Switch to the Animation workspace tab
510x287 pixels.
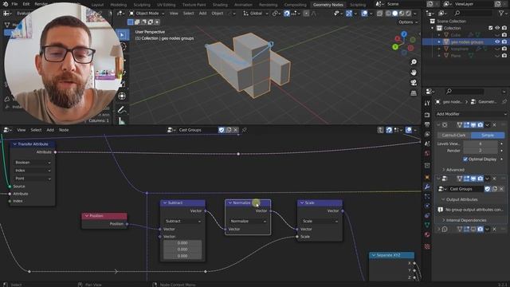[x=243, y=5]
